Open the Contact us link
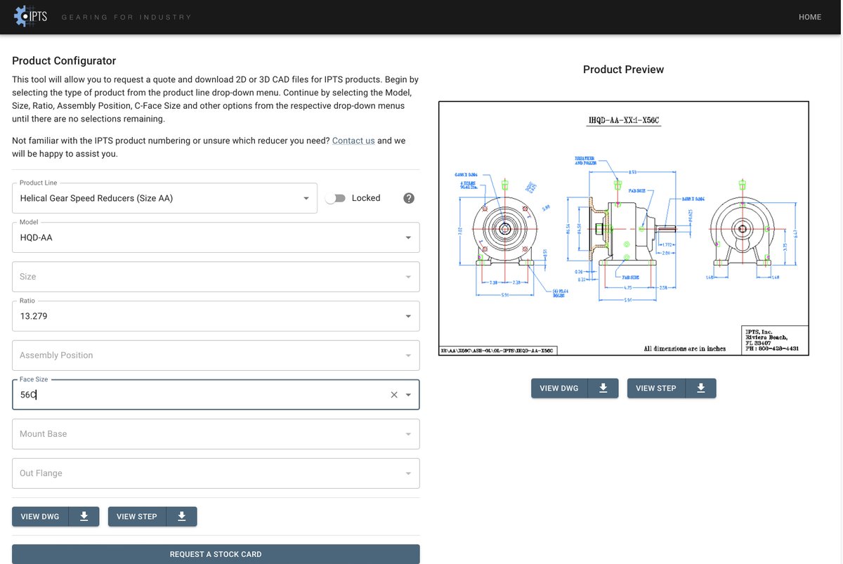The image size is (843, 564). point(353,140)
